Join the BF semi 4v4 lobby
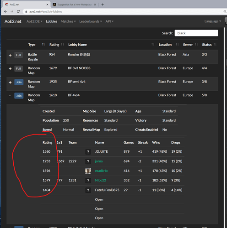The width and height of the screenshot is (227, 228). [x=19, y=82]
